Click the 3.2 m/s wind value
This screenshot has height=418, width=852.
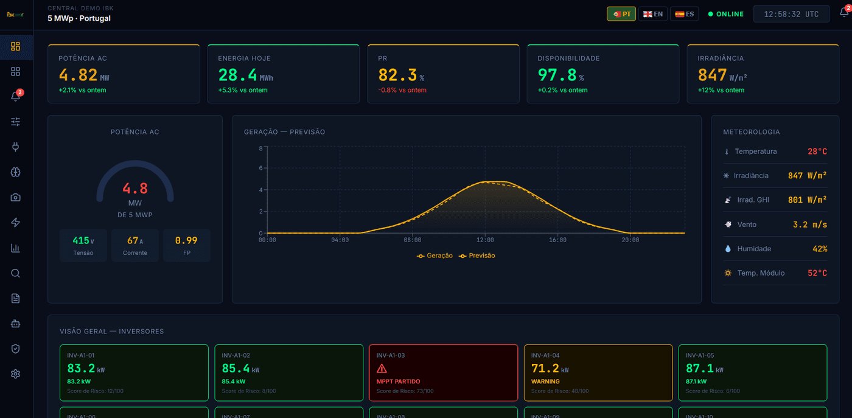click(x=810, y=225)
